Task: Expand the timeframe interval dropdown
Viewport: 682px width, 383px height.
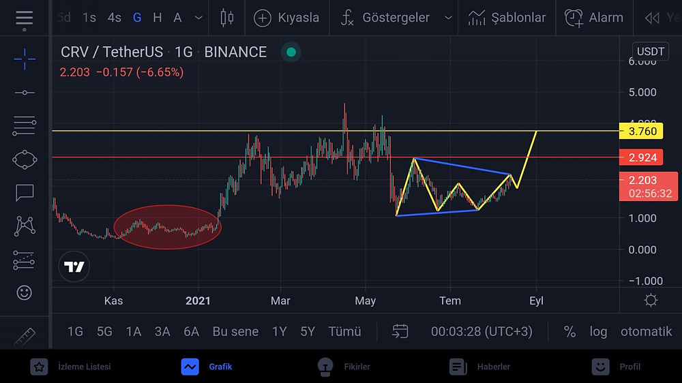Action: 198,18
